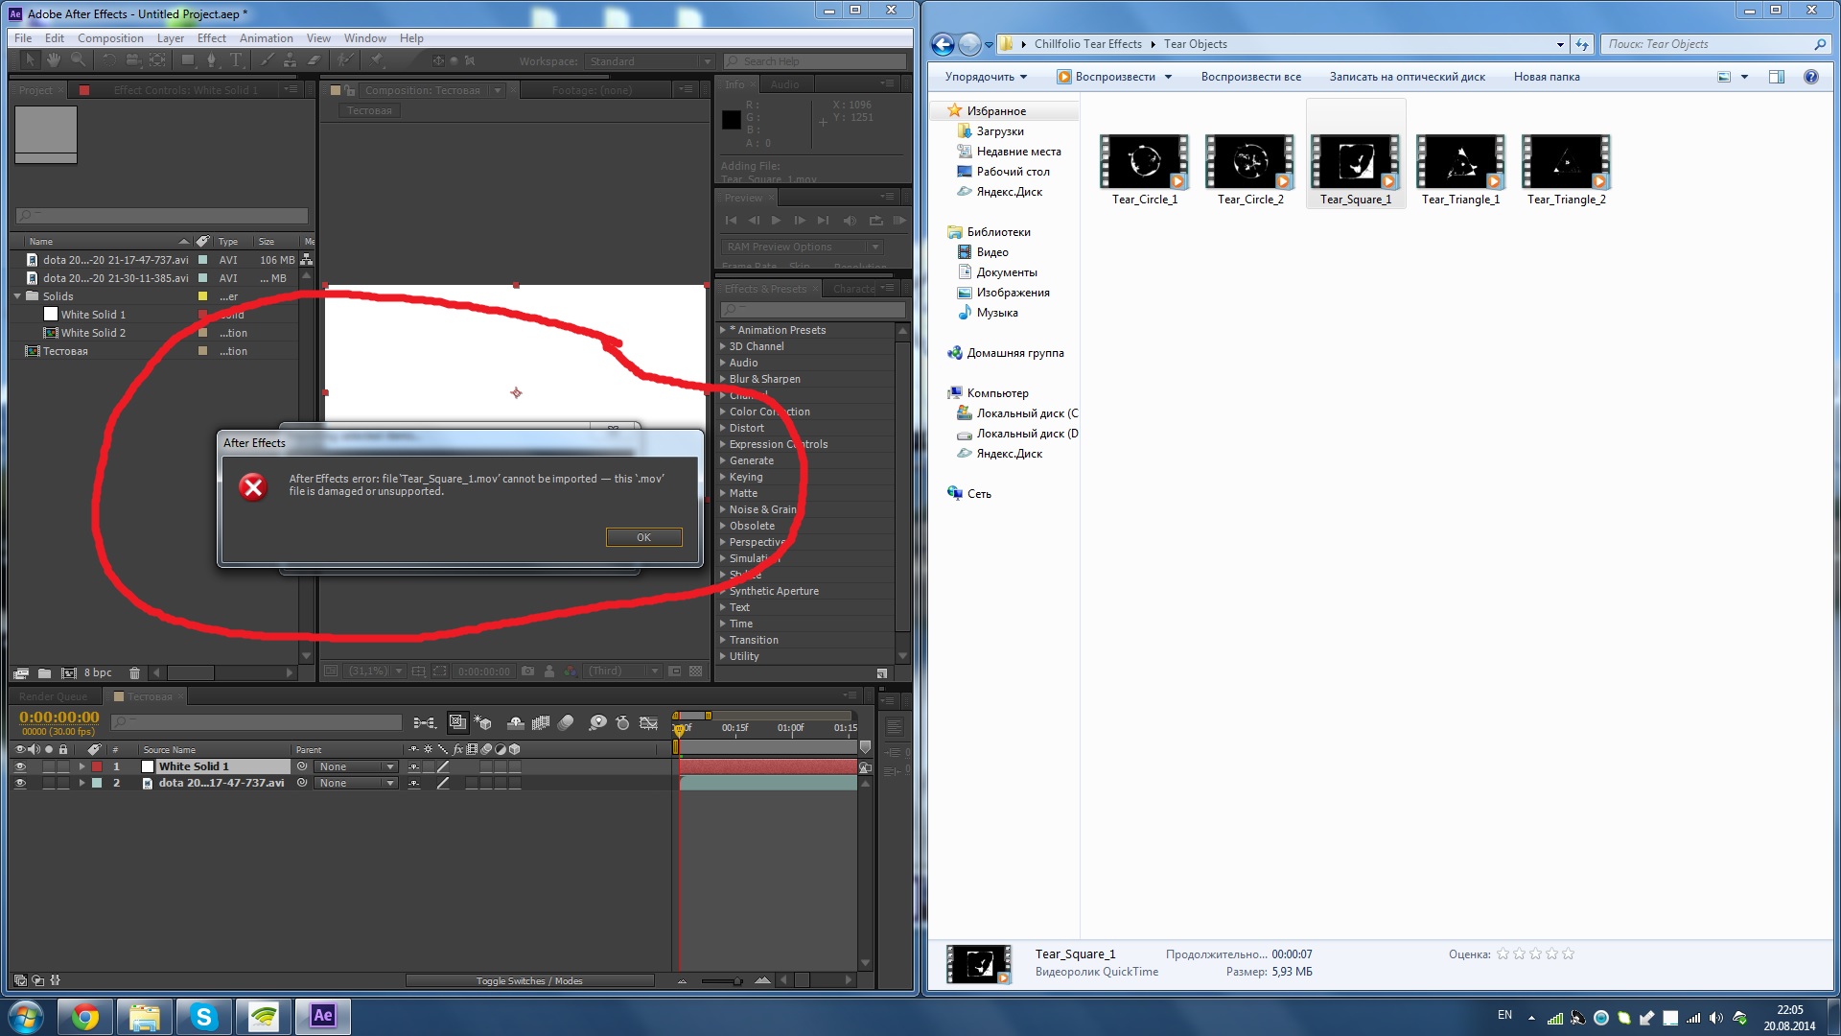Open the Effect menu in After Effects

tap(211, 38)
